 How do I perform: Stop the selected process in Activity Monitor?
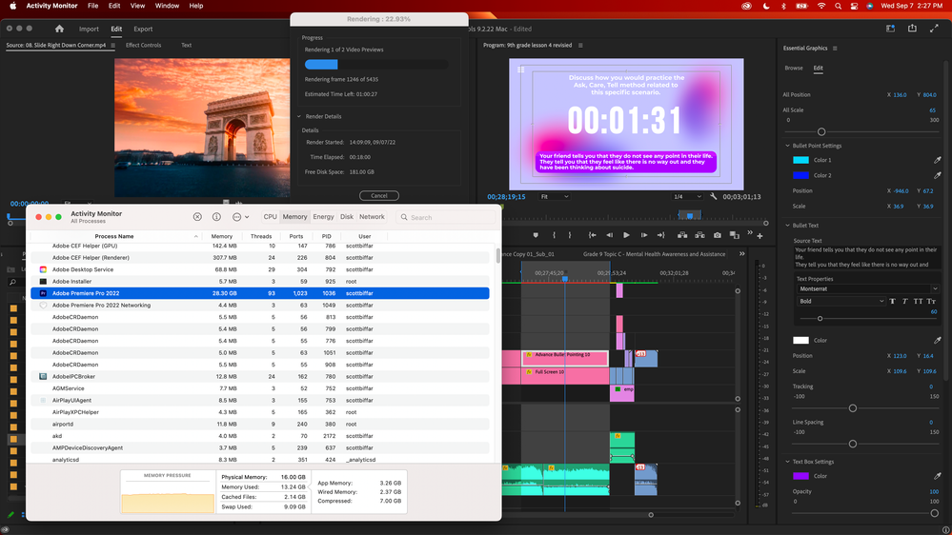pyautogui.click(x=197, y=217)
